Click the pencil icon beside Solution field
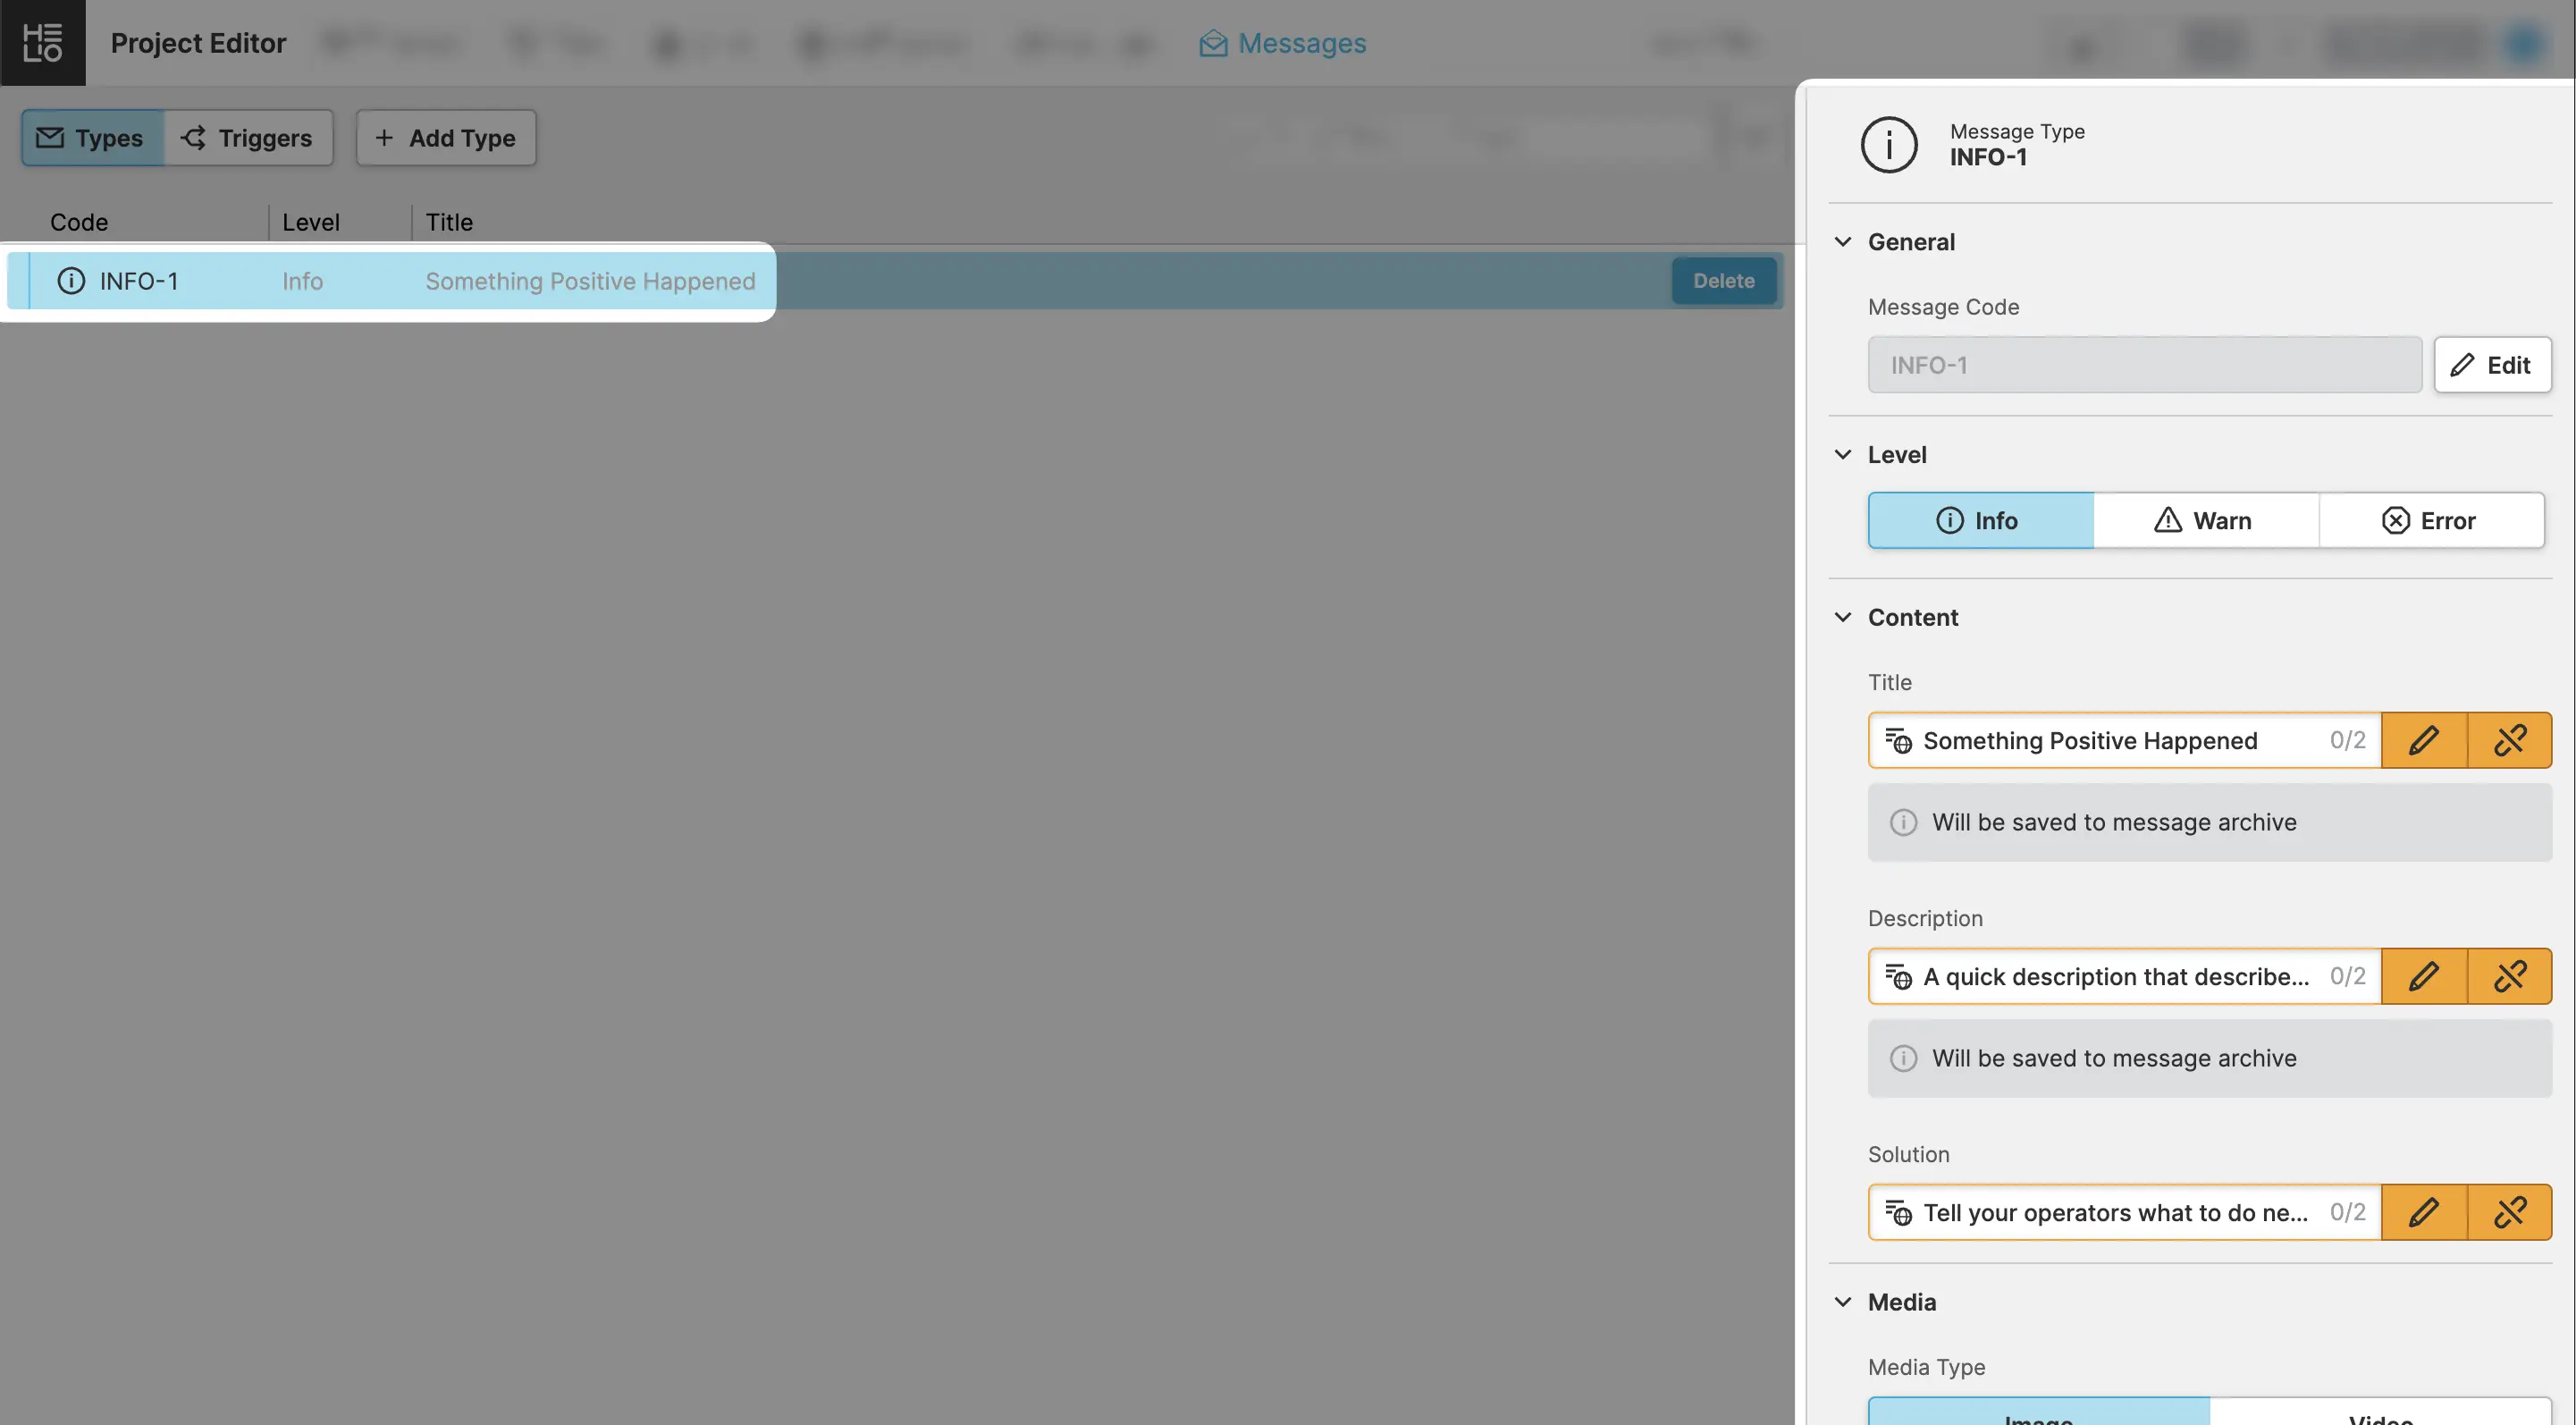2576x1425 pixels. coord(2423,1212)
